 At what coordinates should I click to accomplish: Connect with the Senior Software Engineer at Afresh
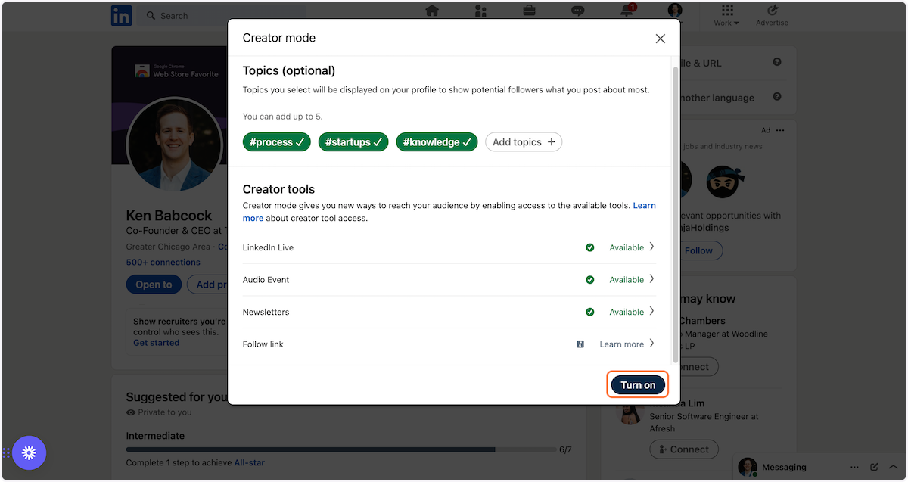tap(683, 449)
